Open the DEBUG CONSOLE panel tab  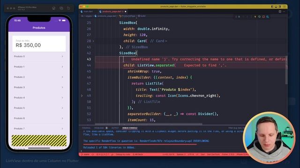pos(130,128)
